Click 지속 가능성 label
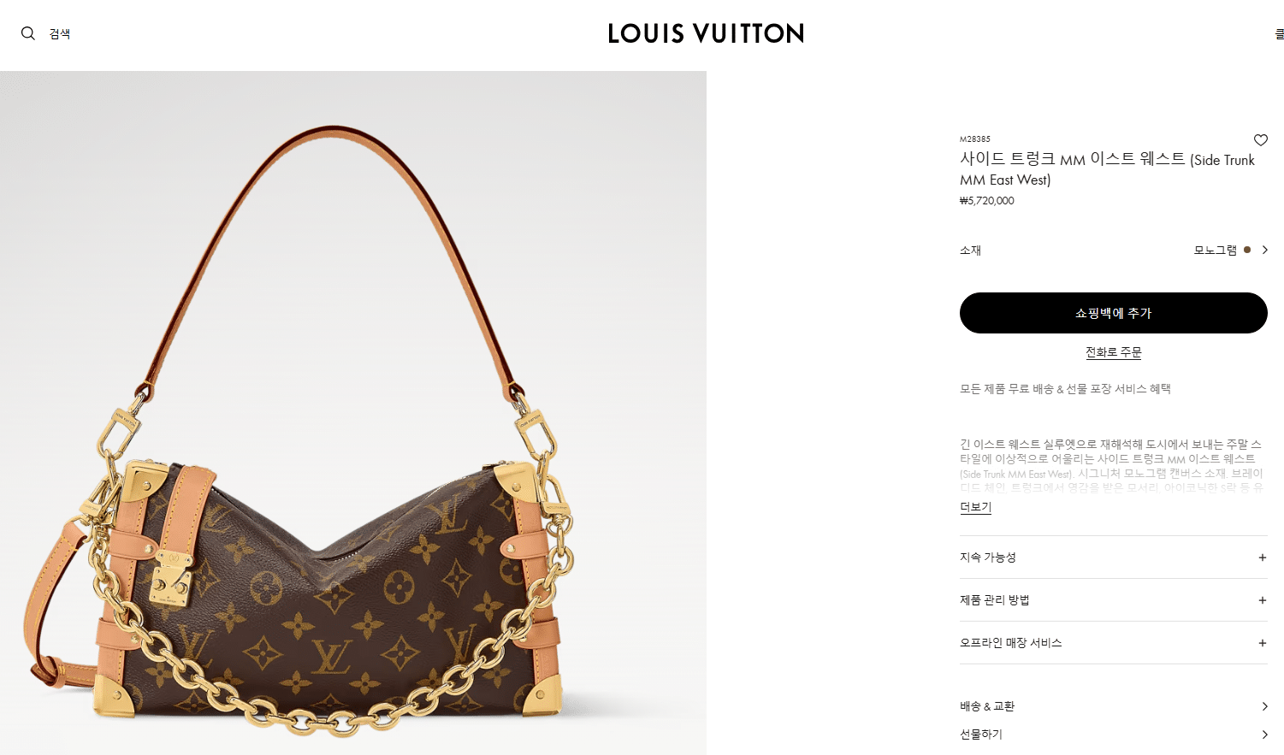 (x=987, y=557)
